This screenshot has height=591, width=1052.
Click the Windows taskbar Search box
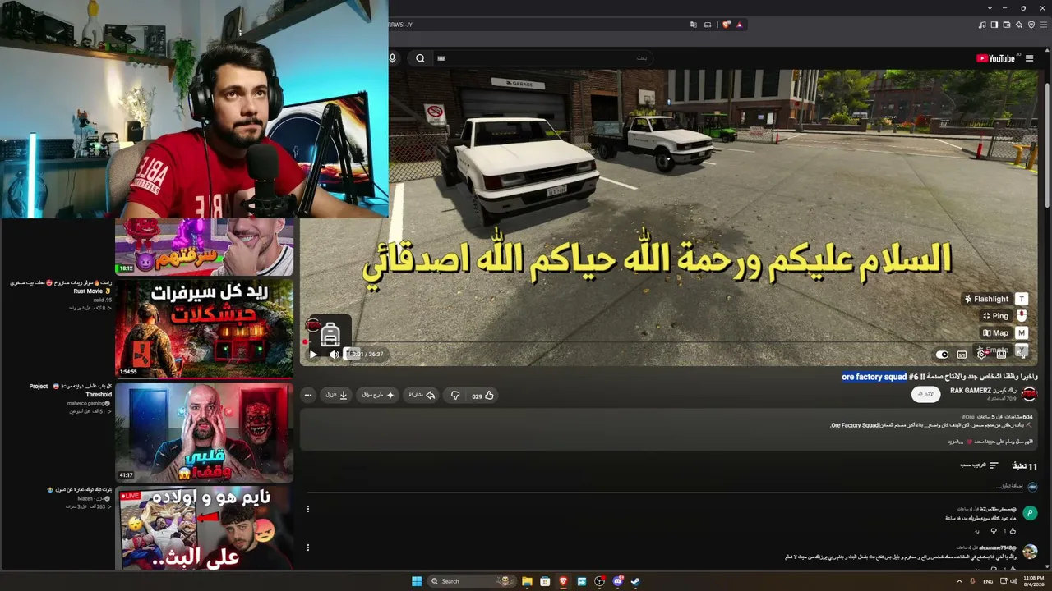[x=472, y=581]
